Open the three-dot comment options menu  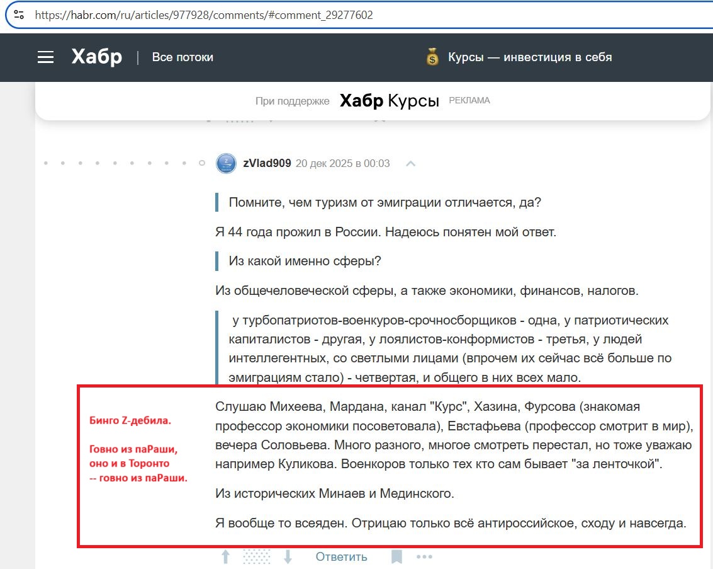424,557
